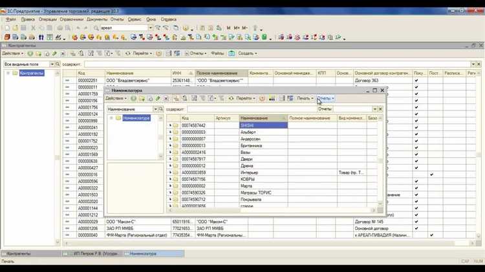Expand the Контрагенты tree root node
The width and height of the screenshot is (485, 272).
click(x=8, y=73)
